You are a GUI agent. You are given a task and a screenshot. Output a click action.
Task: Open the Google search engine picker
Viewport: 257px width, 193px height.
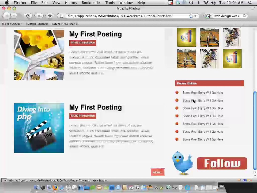(x=209, y=16)
